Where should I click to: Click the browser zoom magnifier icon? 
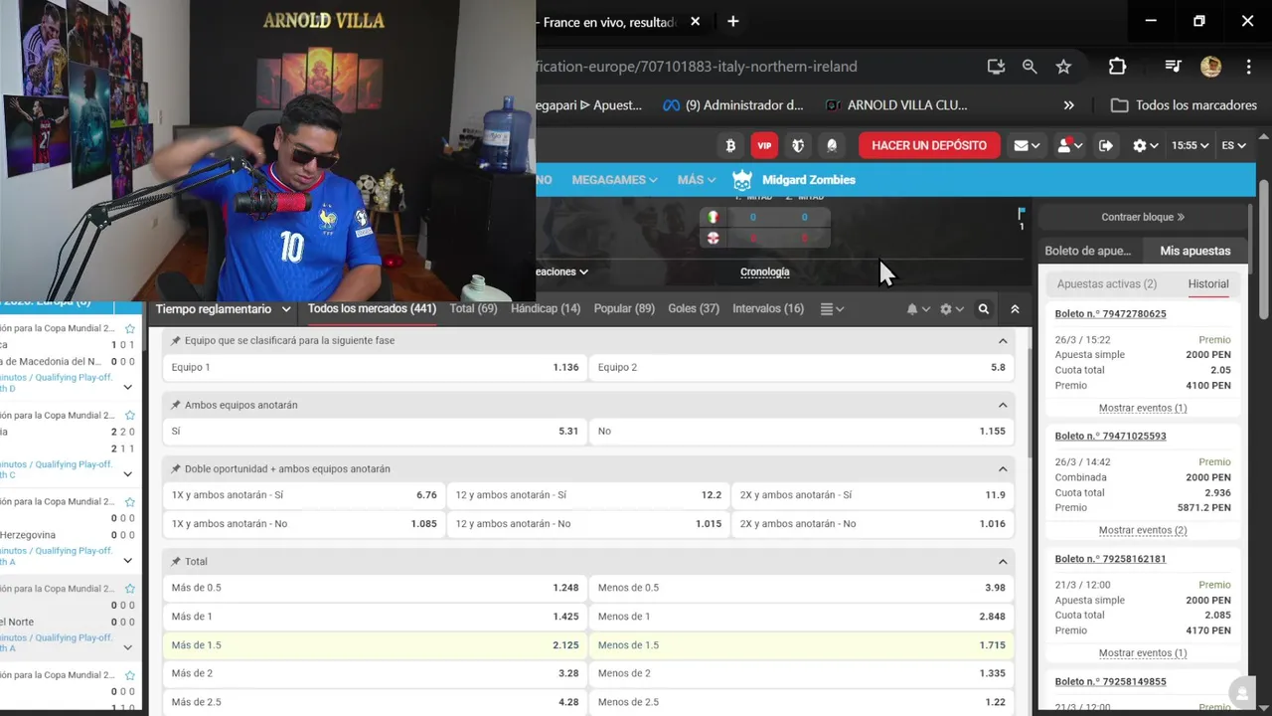[x=1030, y=67]
